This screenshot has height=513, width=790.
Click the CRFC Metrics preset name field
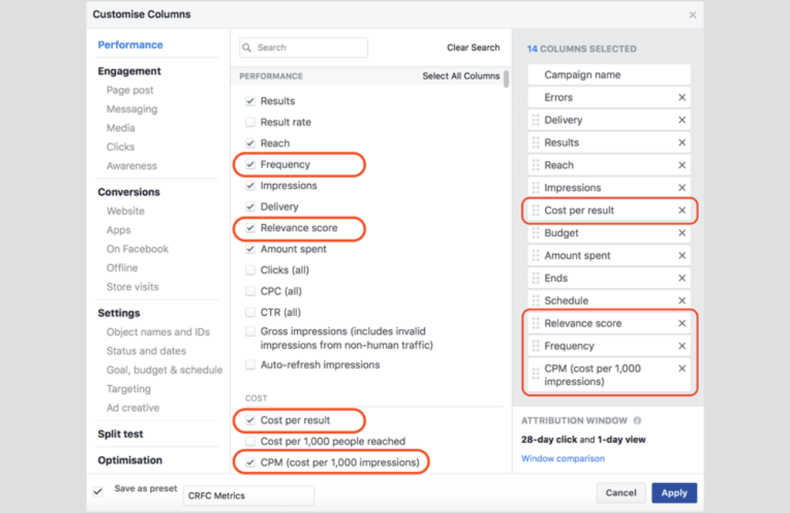point(248,495)
